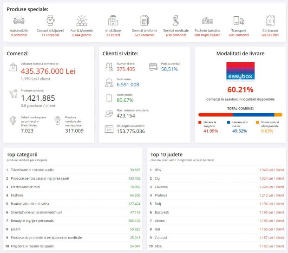The height and width of the screenshot is (253, 288).
Task: Click the Imobiliare building icon
Action: [112, 20]
